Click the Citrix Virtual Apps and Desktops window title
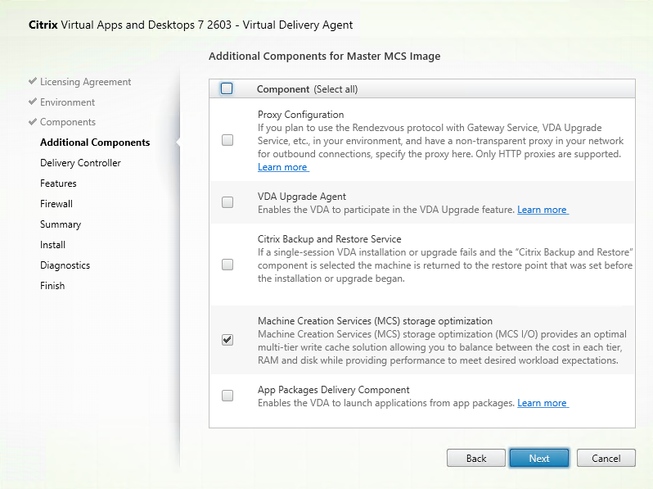The height and width of the screenshot is (489, 653). point(191,25)
